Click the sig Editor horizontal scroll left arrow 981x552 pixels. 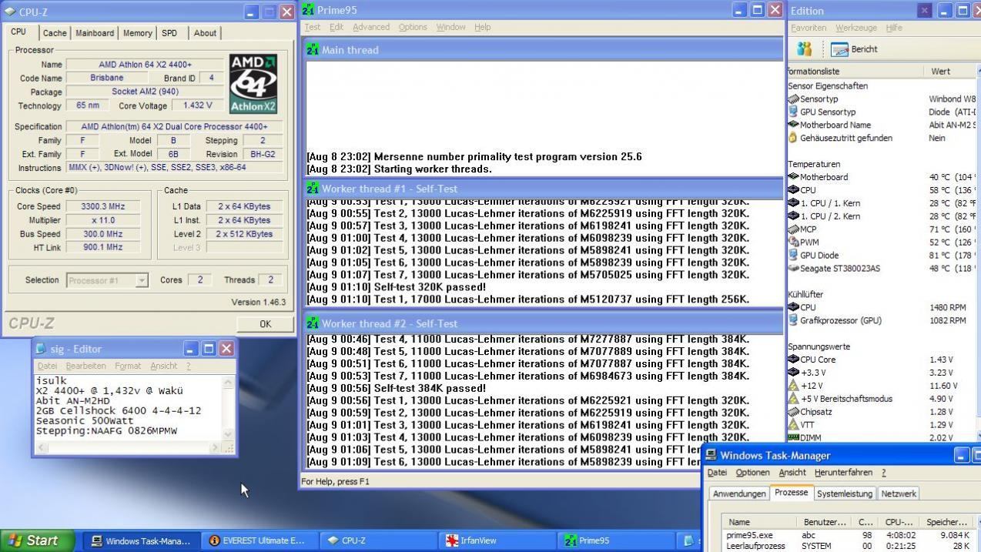pyautogui.click(x=42, y=448)
